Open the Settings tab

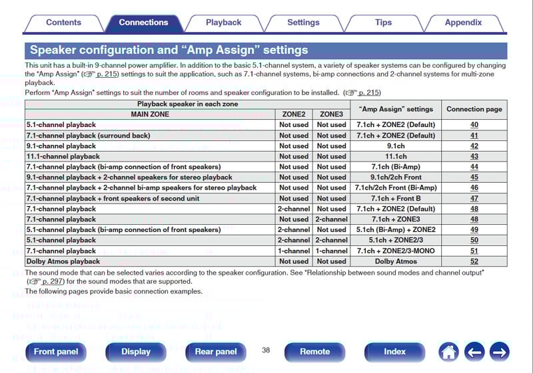click(303, 23)
